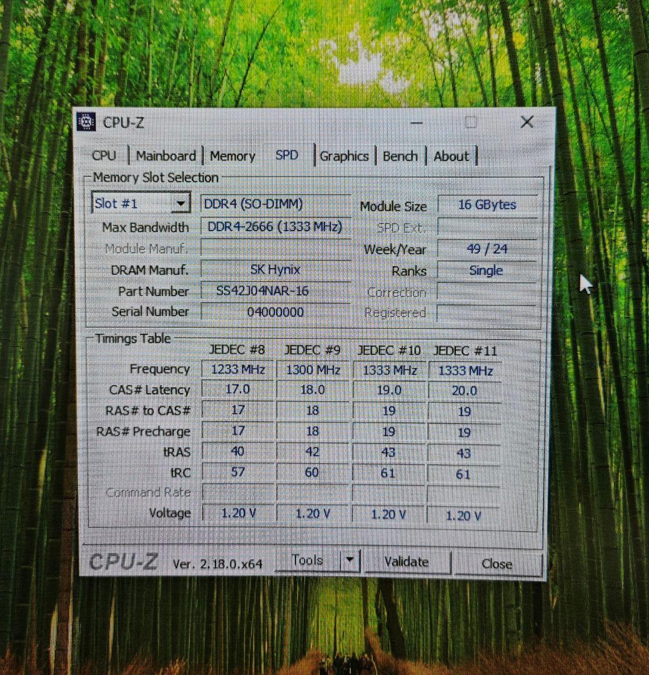Click the JEDEC #8 RAS# to CAS# value 17
The image size is (649, 675).
coord(237,410)
